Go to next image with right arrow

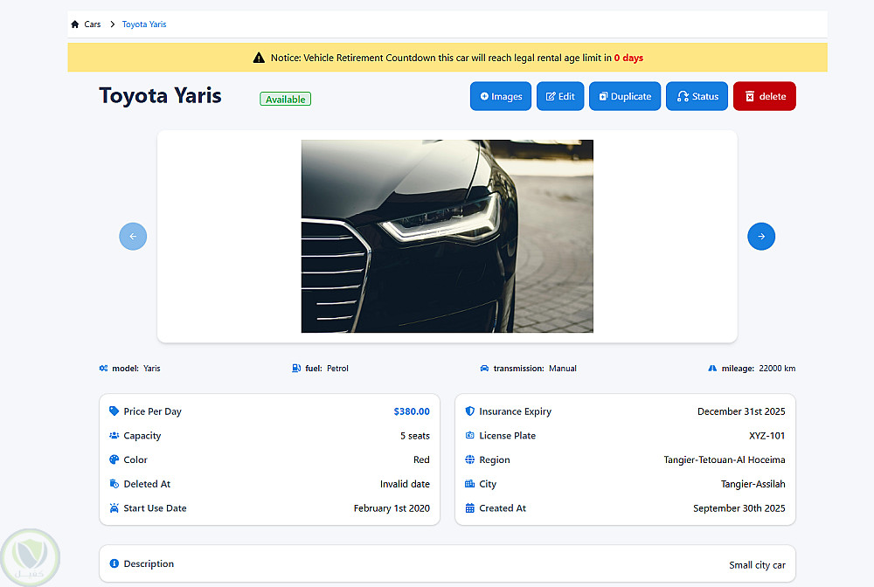point(761,237)
